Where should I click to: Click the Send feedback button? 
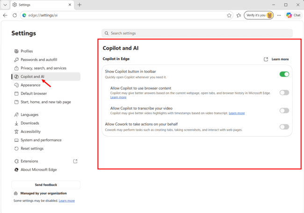46,185
